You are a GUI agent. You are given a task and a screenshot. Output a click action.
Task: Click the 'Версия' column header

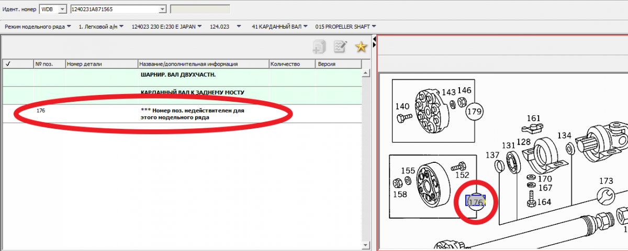click(339, 64)
